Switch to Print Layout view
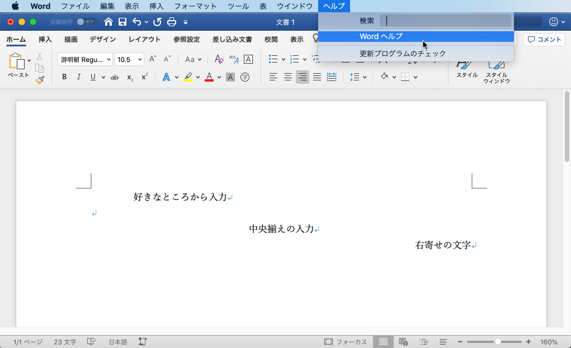Viewport: 571px width, 348px height. [x=383, y=342]
